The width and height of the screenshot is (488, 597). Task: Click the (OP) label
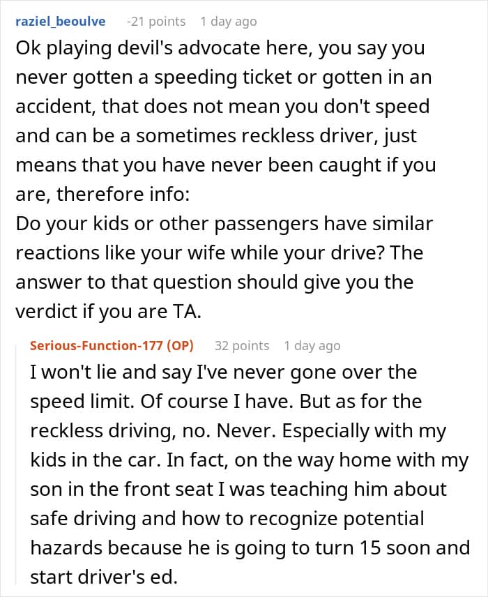180,345
